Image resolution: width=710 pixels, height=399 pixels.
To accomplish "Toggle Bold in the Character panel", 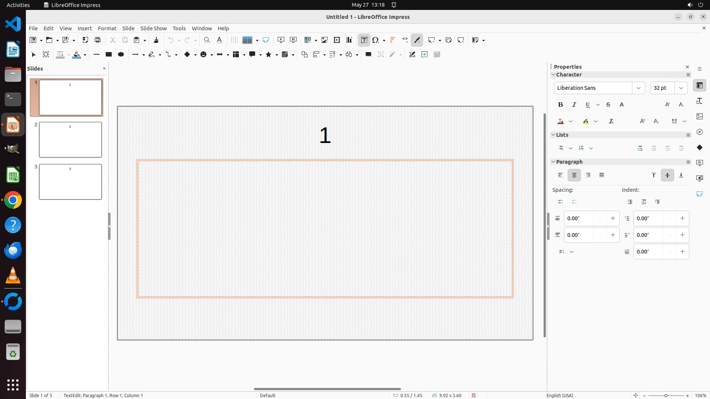I will point(560,105).
